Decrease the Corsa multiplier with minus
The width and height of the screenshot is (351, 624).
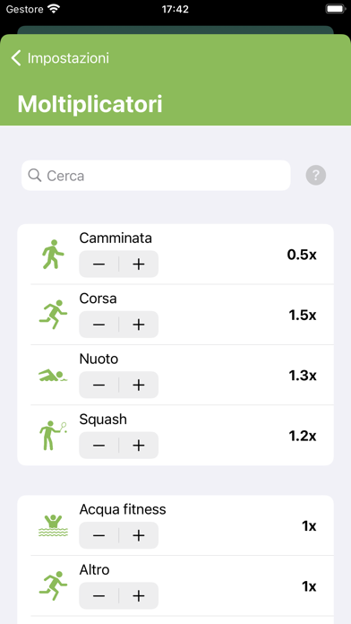tap(98, 325)
